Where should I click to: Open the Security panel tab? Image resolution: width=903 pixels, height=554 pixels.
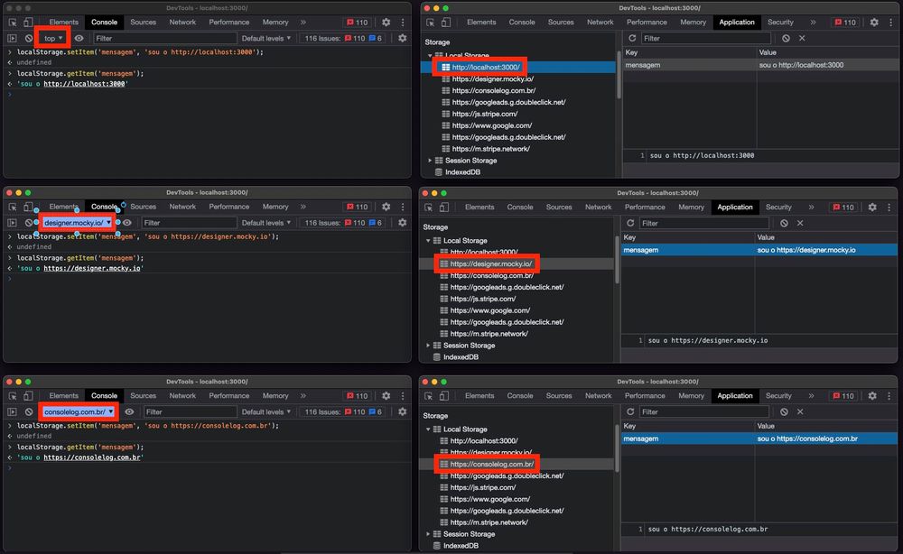(x=779, y=23)
